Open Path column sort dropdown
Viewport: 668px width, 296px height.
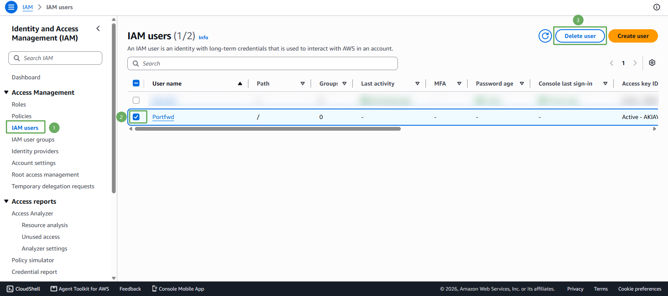coord(303,83)
